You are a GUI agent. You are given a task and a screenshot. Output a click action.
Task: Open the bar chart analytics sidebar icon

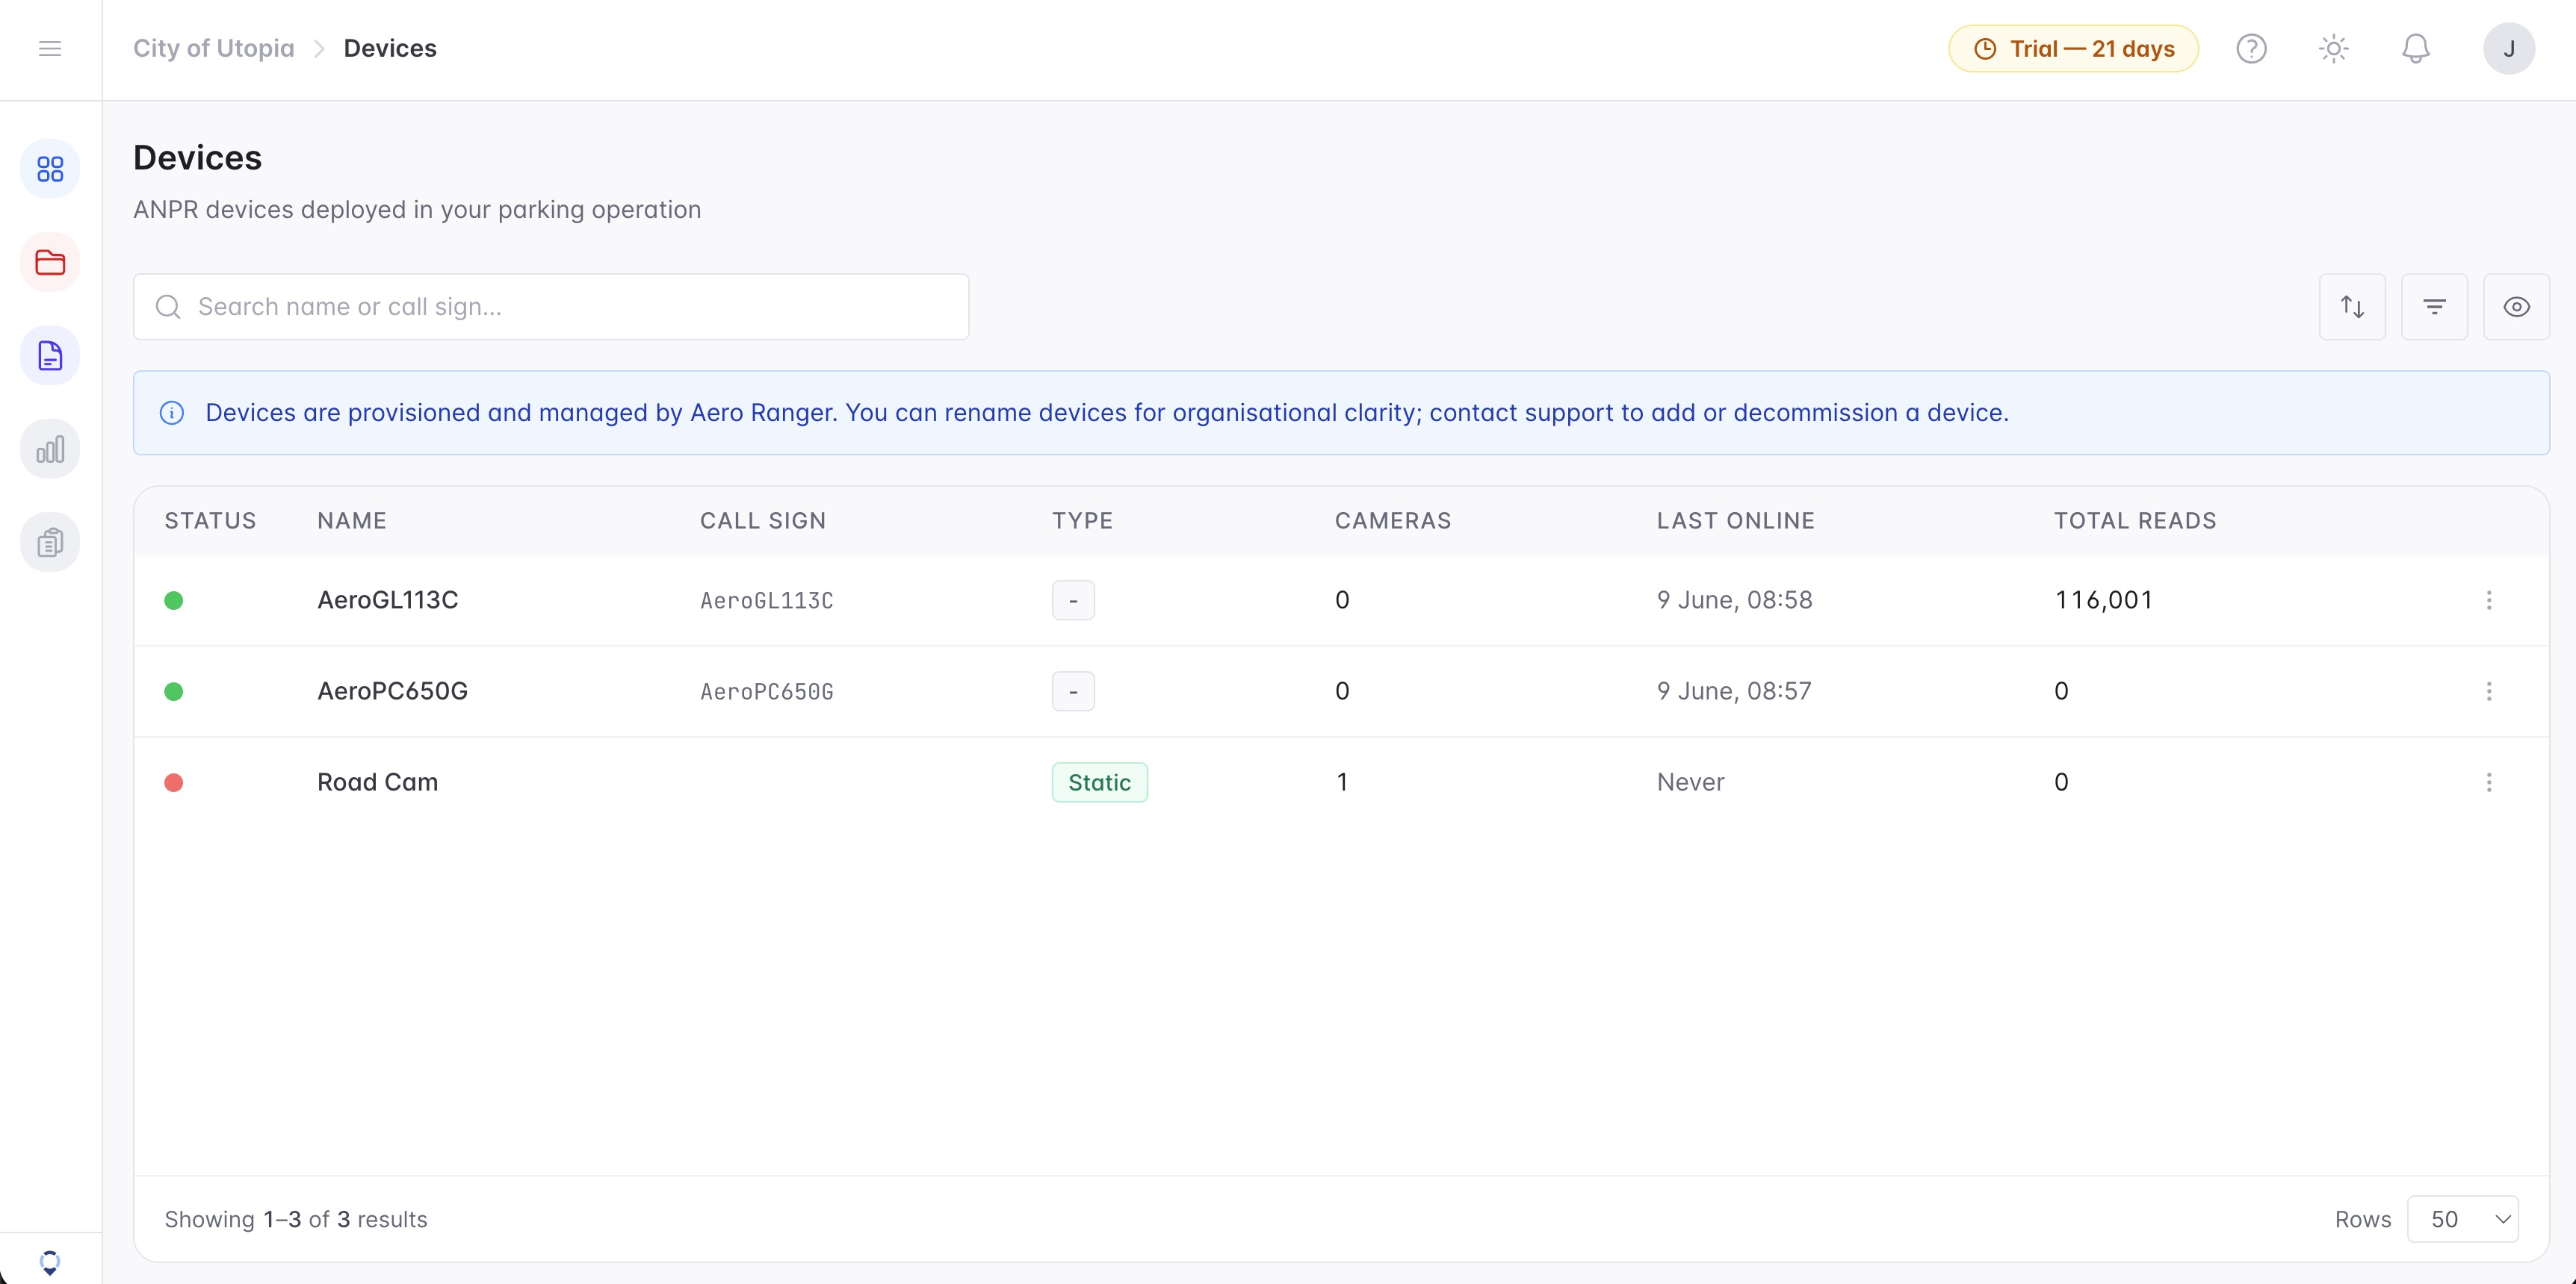(x=50, y=449)
